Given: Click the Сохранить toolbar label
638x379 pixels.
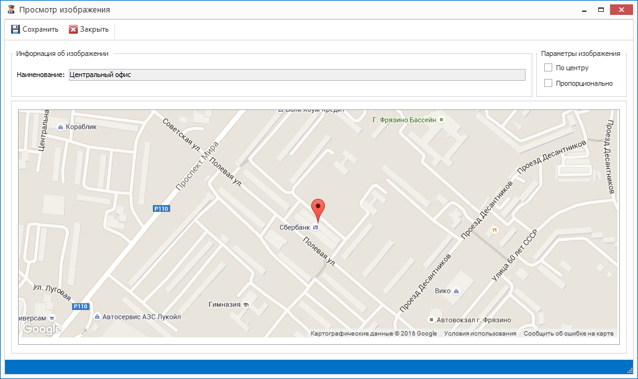Looking at the screenshot, I should point(40,29).
